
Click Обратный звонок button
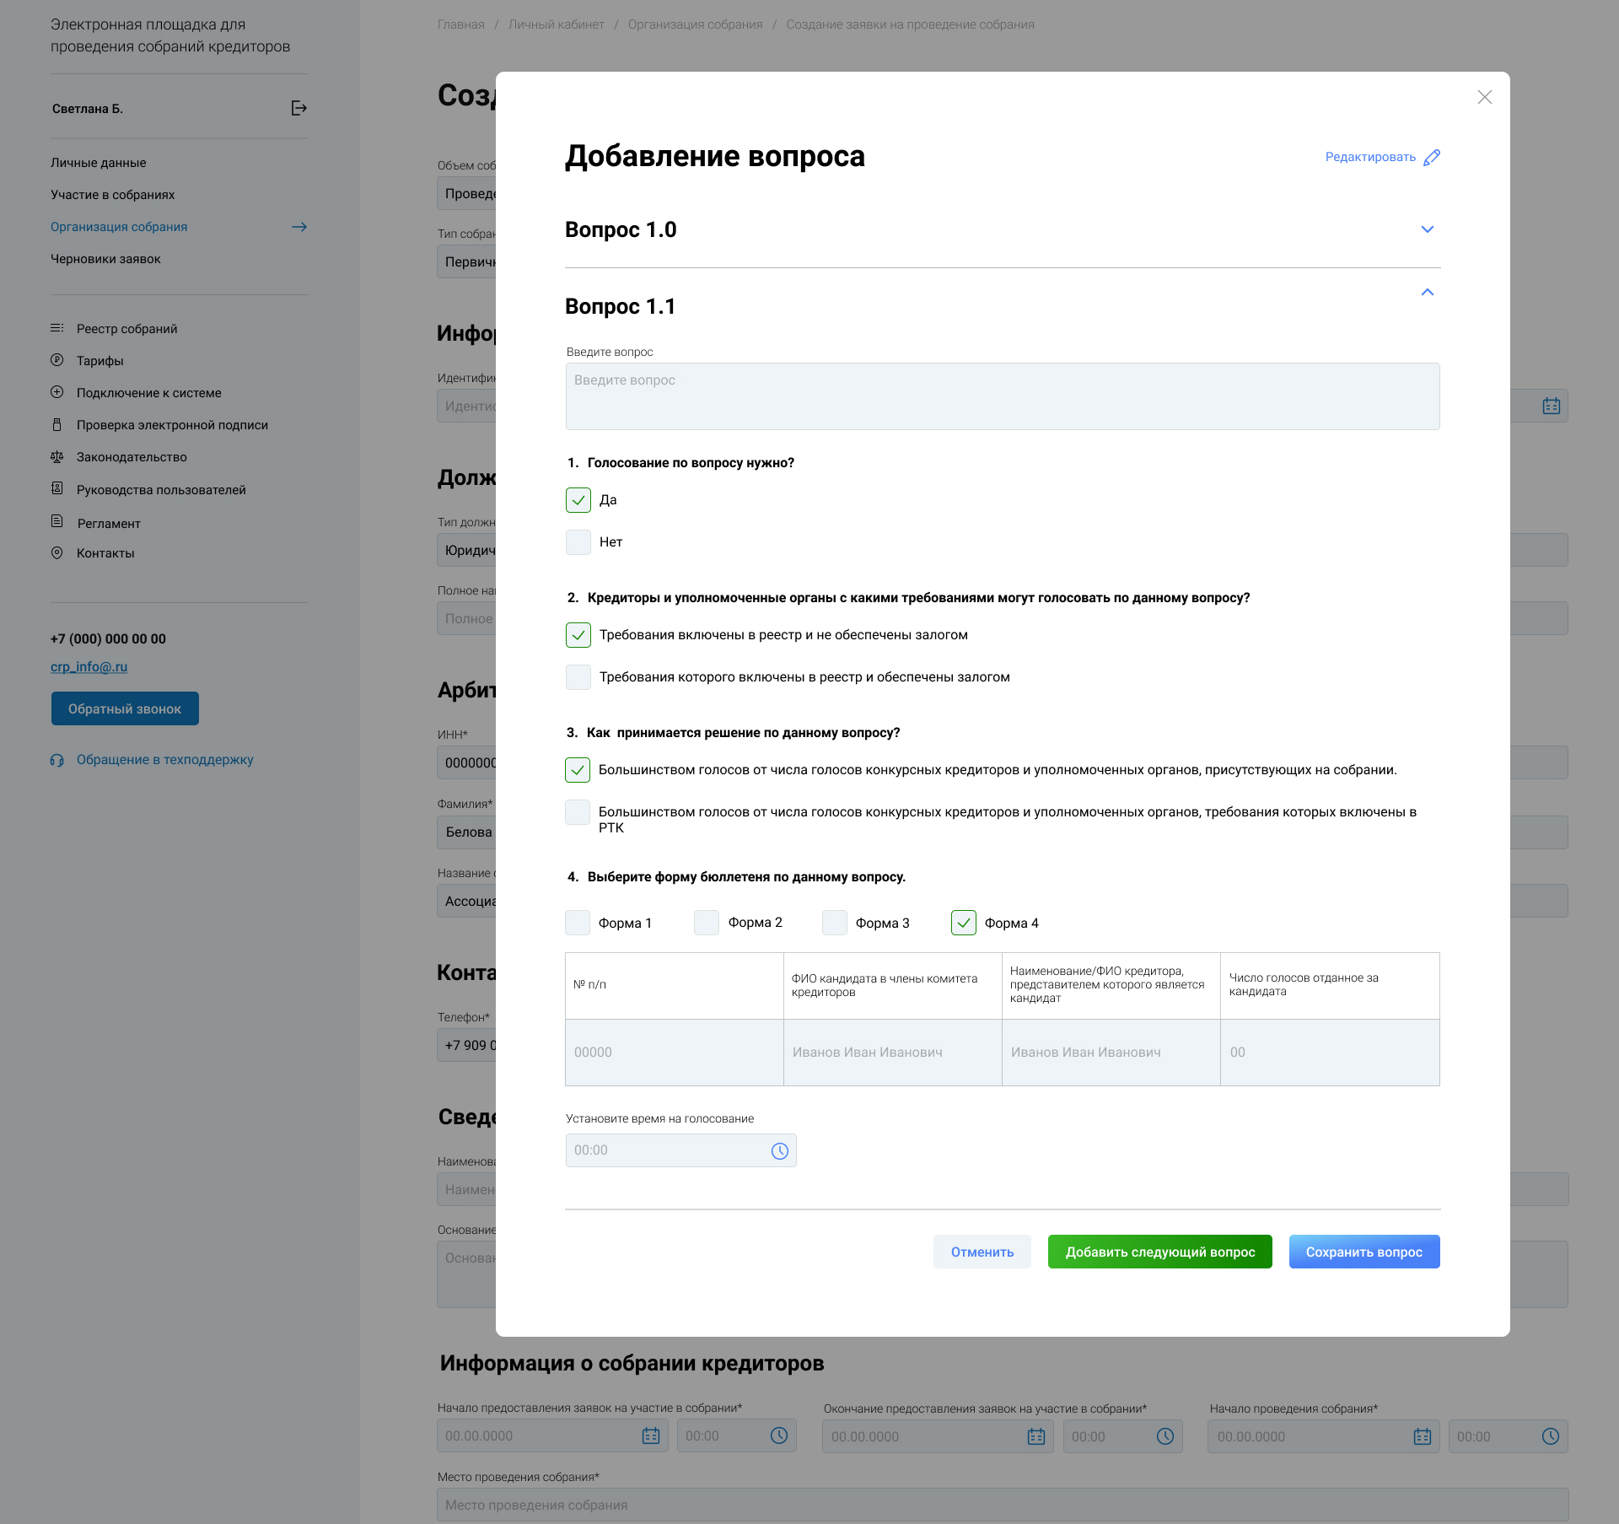[x=125, y=708]
